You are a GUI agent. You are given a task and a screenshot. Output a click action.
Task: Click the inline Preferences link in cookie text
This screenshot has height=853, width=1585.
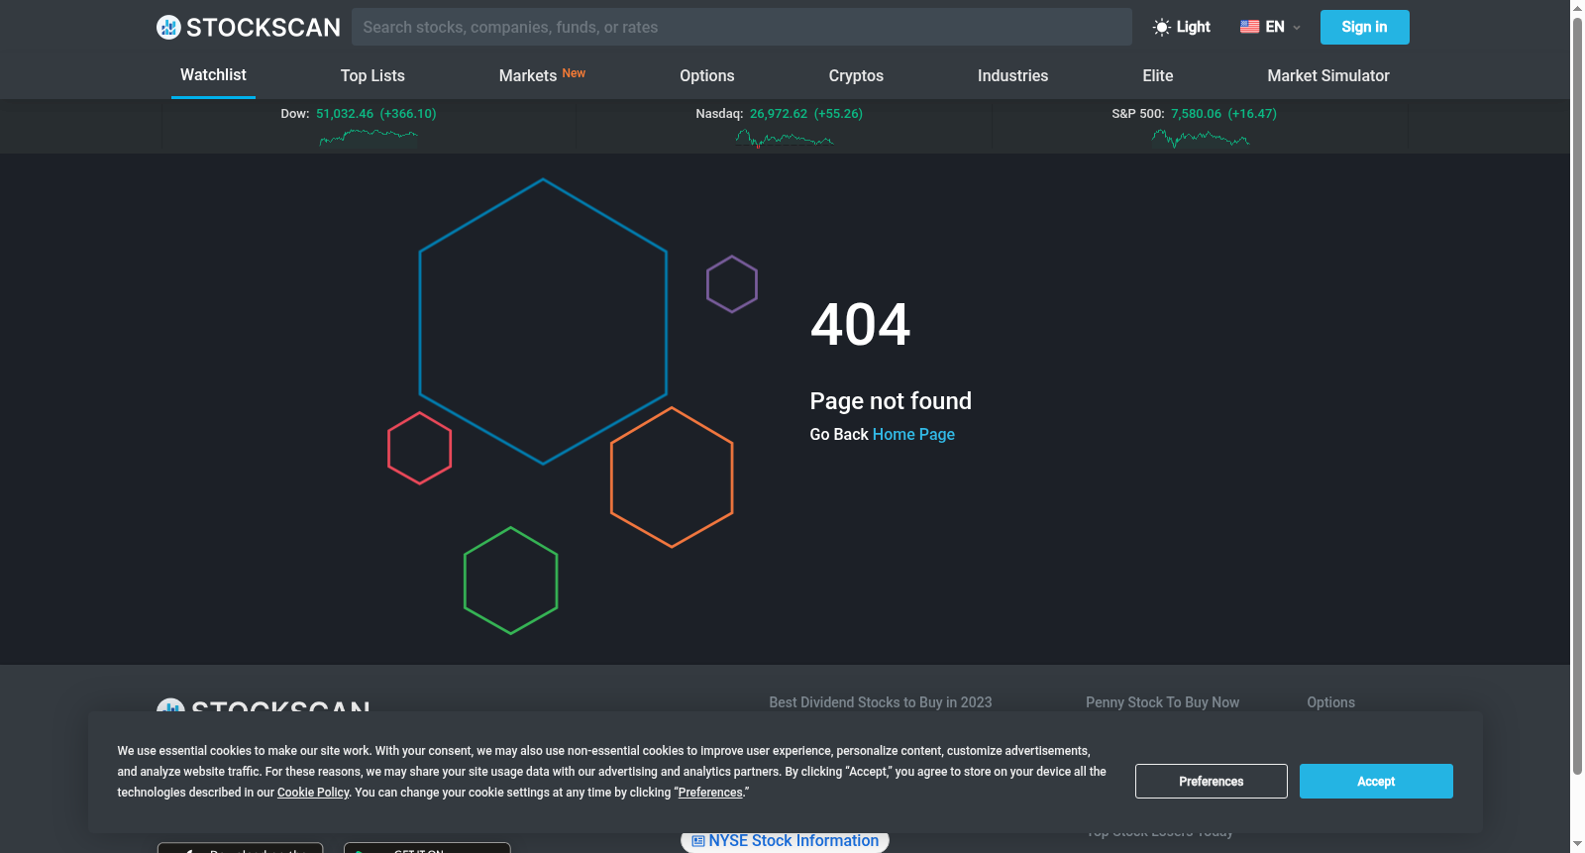tap(710, 793)
